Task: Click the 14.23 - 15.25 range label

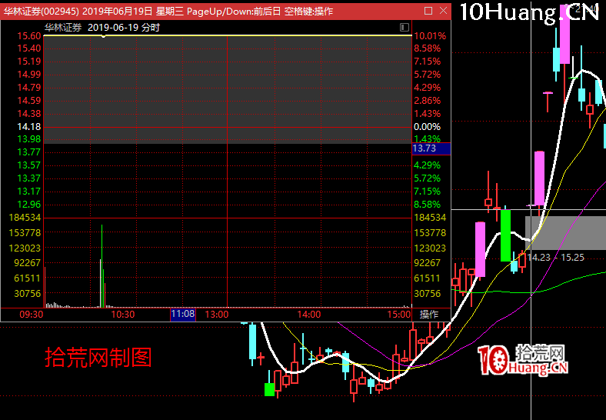Action: click(556, 258)
